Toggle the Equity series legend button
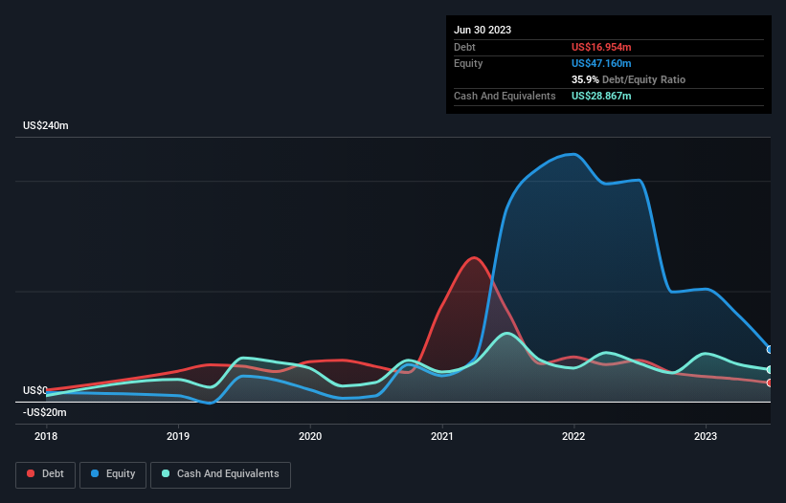The width and height of the screenshot is (786, 503). (113, 474)
